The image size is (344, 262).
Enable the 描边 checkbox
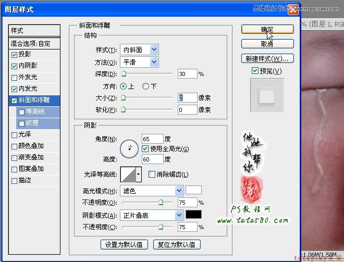[x=14, y=181]
